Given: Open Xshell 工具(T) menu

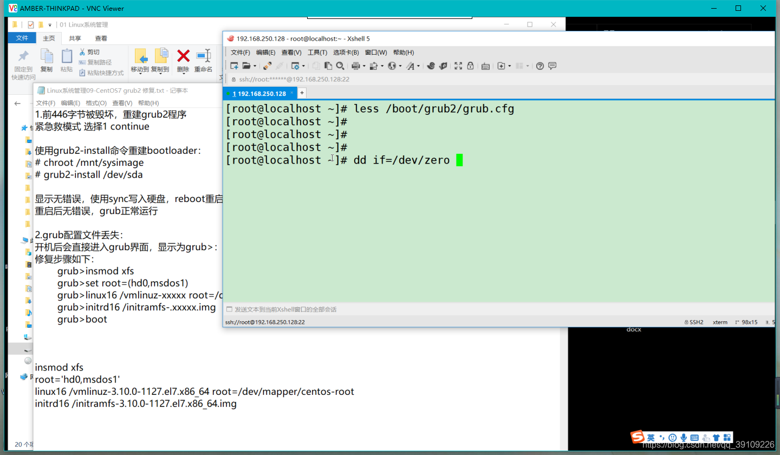Looking at the screenshot, I should [317, 53].
